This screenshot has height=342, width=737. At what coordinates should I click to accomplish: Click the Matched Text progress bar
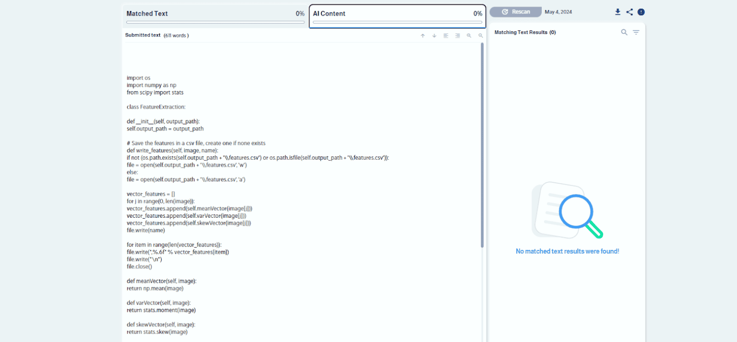click(x=215, y=22)
